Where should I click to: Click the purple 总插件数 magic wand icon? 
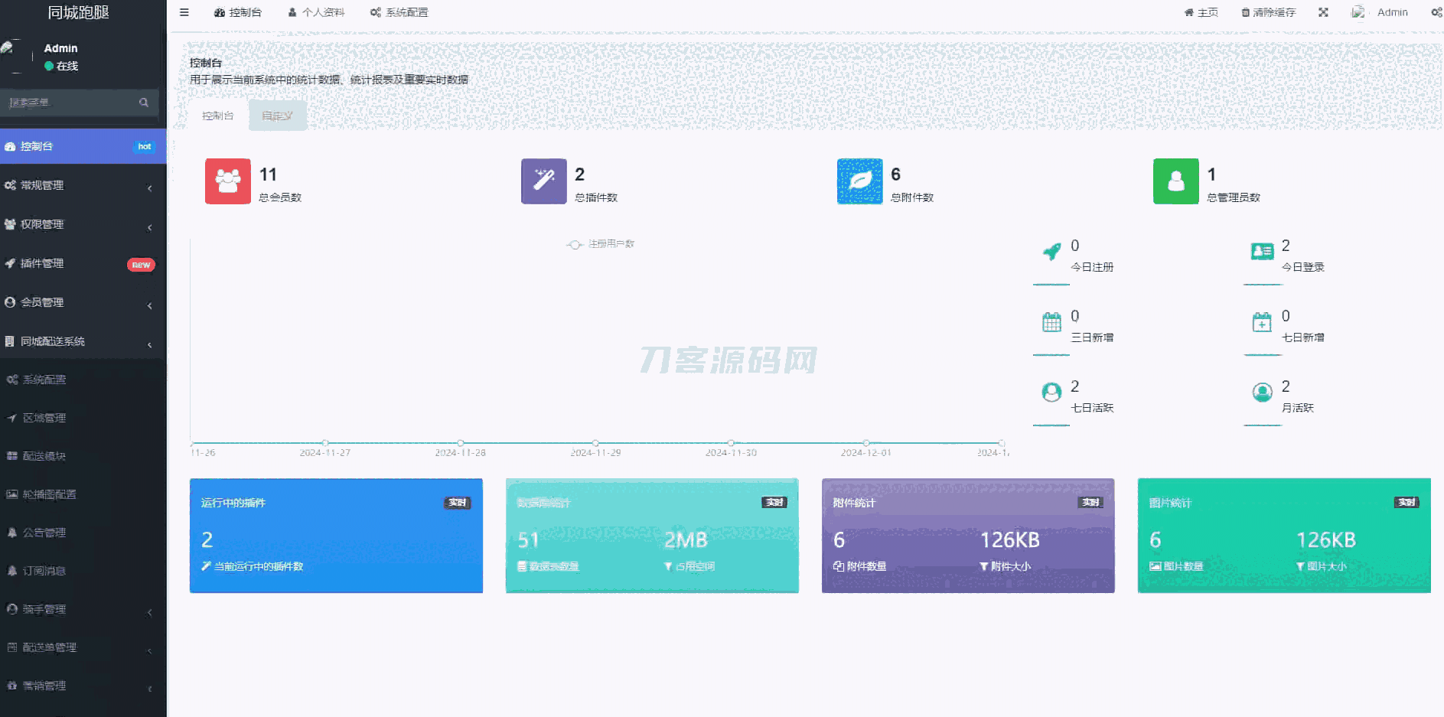pos(544,181)
